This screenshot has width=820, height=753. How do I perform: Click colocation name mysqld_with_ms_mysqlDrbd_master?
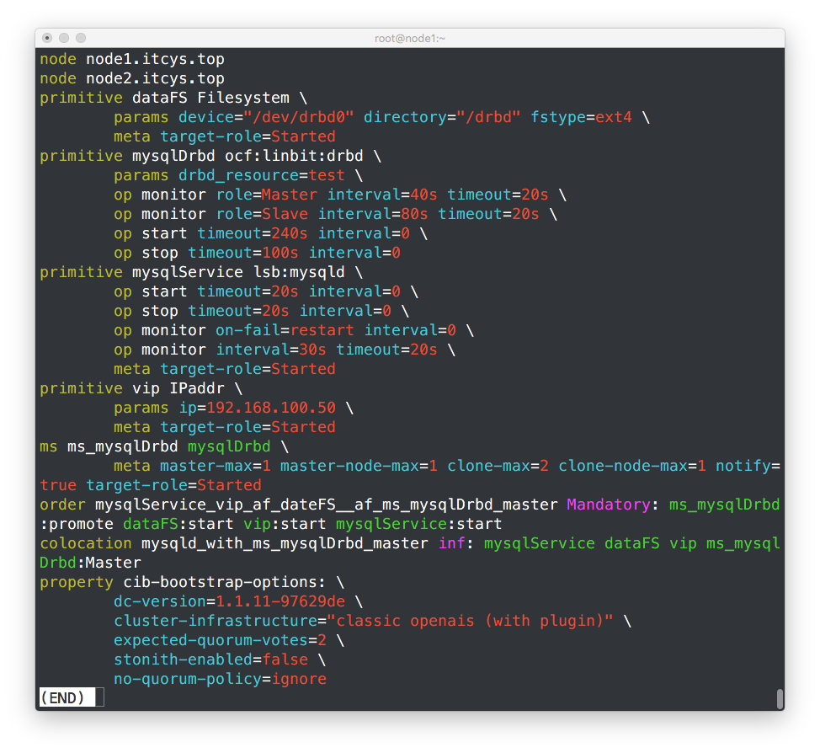click(285, 543)
